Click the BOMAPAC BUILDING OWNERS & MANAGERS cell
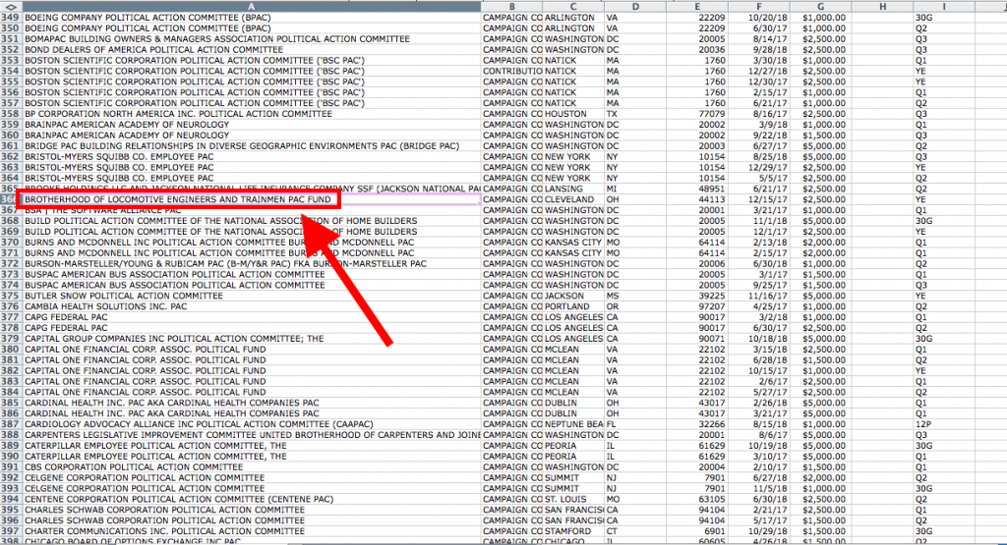The height and width of the screenshot is (545, 1007). 251,39
